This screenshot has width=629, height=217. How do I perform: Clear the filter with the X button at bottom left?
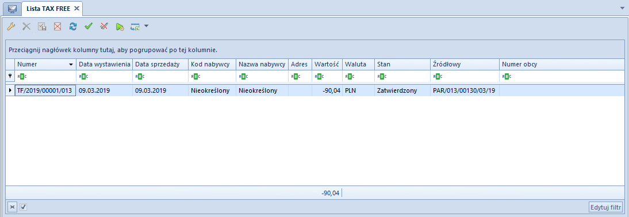tap(12, 207)
